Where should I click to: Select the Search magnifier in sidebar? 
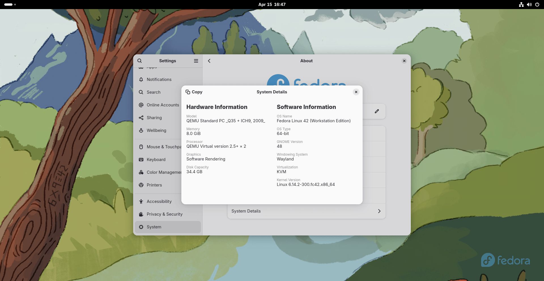coord(141,92)
